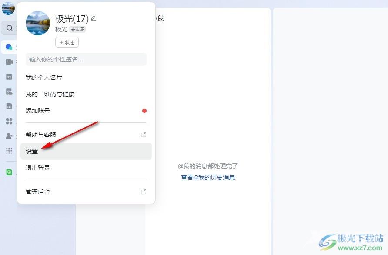The width and height of the screenshot is (388, 255).
Task: Click the + 状态 status button
Action: (67, 42)
